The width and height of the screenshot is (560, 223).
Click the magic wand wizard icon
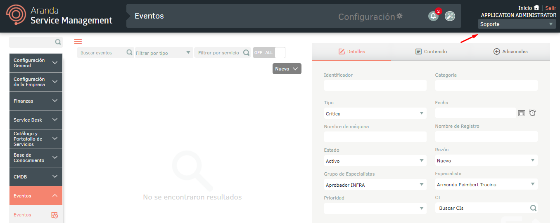450,16
